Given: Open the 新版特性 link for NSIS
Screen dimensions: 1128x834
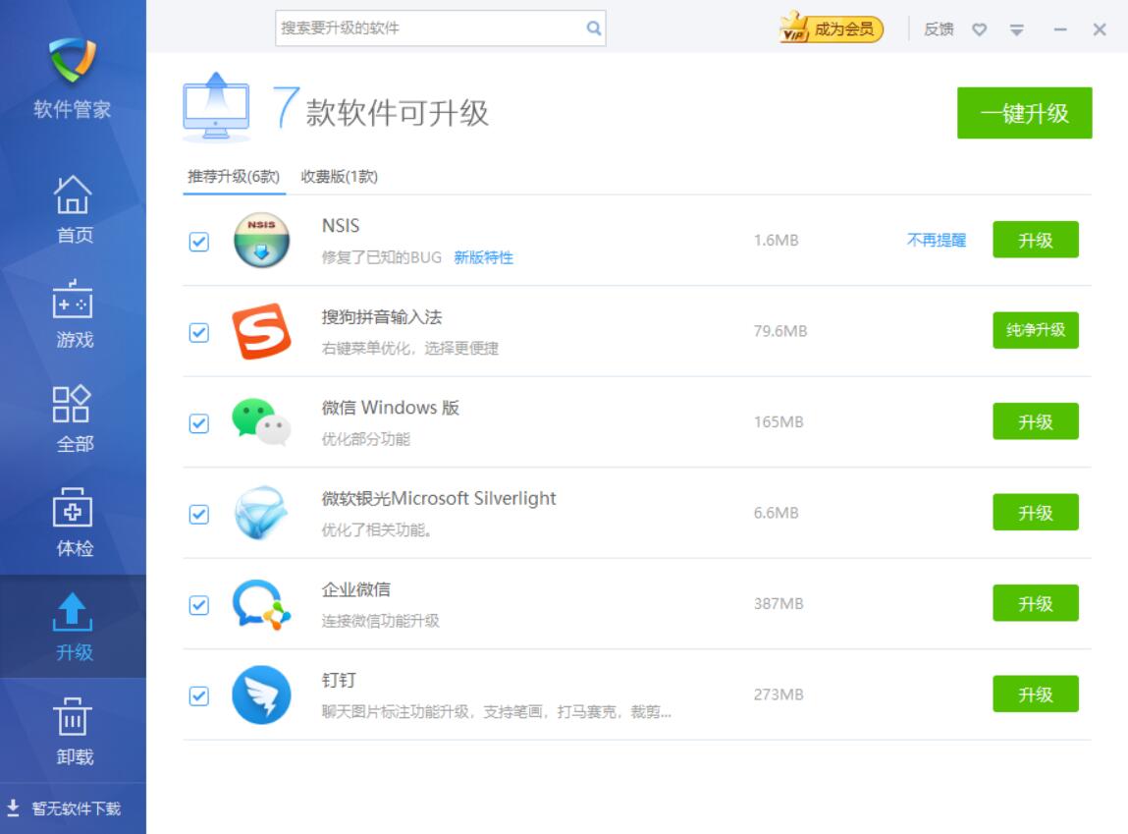Looking at the screenshot, I should click(483, 257).
